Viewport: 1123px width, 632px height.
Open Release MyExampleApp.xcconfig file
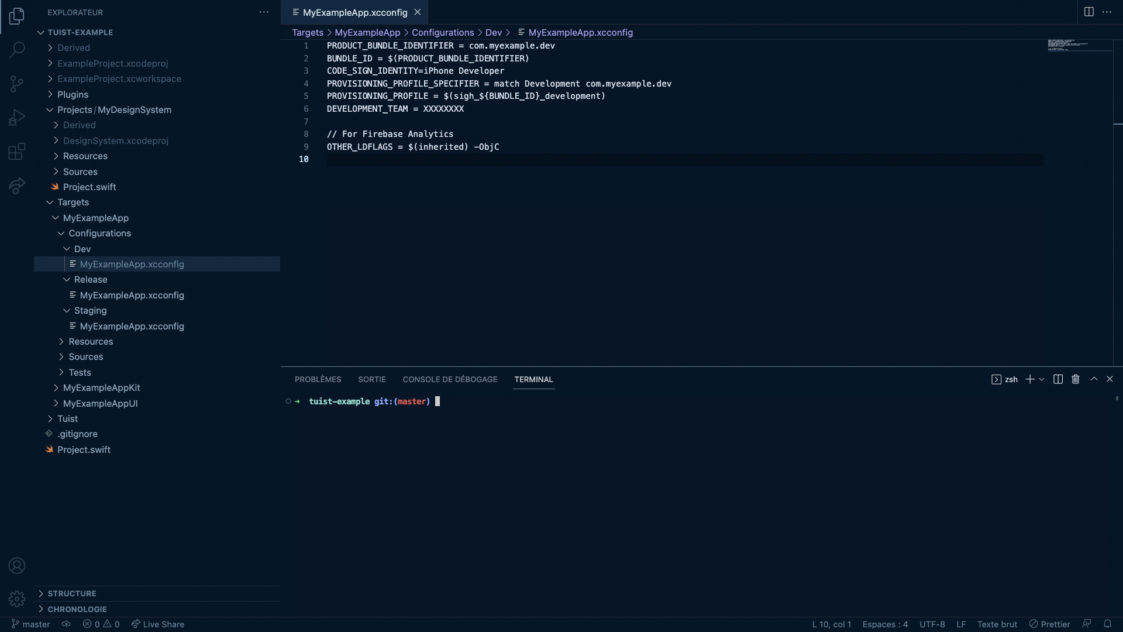point(132,296)
